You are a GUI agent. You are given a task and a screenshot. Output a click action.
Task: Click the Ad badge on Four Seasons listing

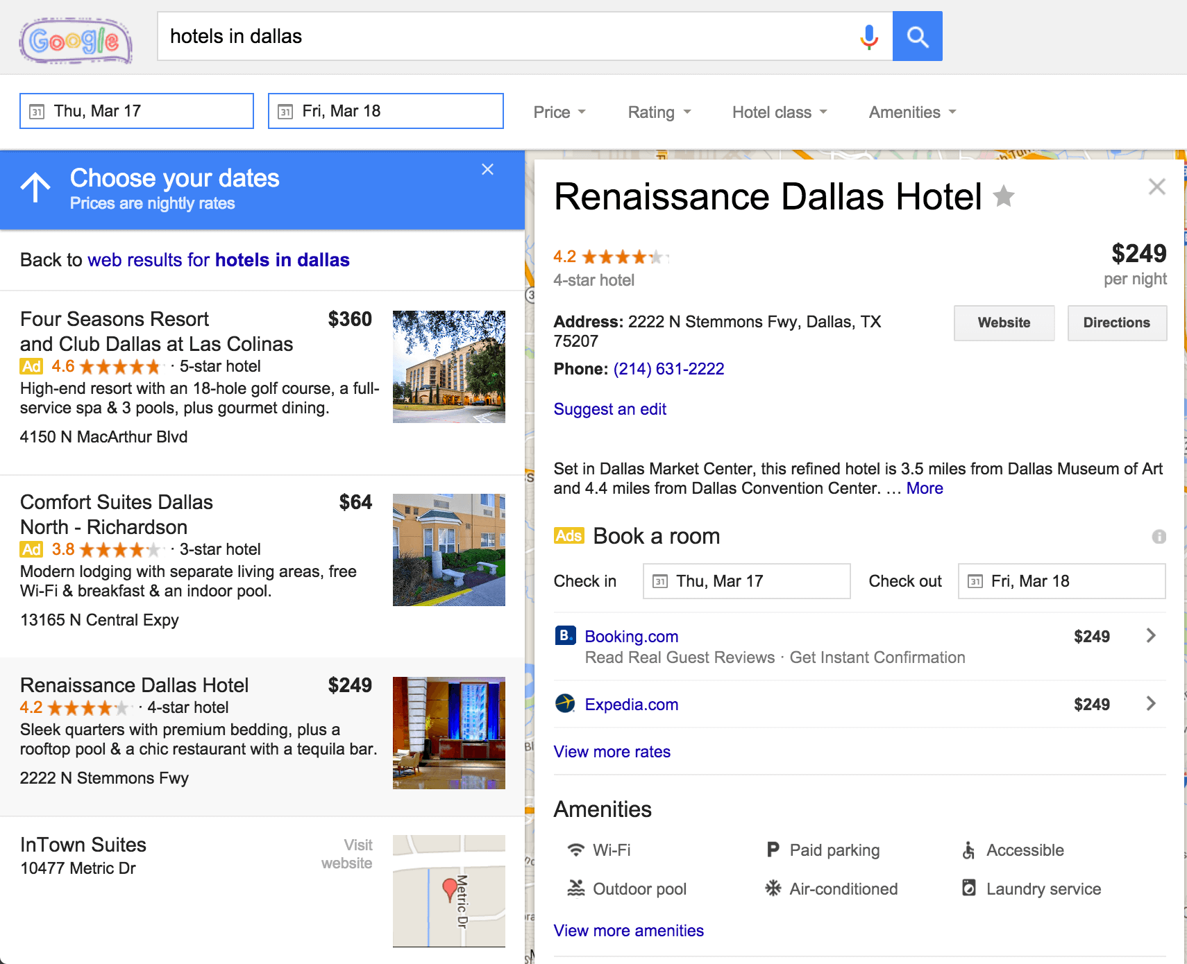tap(31, 366)
